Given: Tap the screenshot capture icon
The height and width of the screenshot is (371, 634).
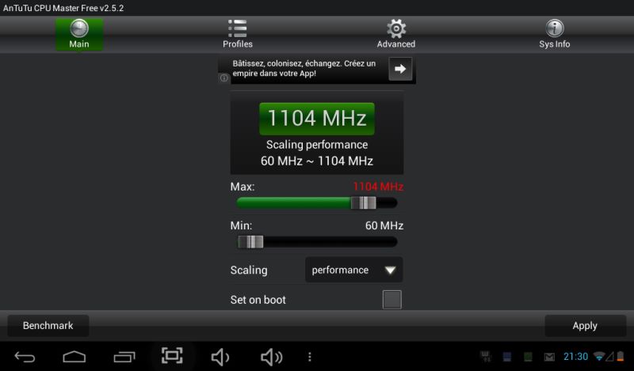Looking at the screenshot, I should point(172,356).
